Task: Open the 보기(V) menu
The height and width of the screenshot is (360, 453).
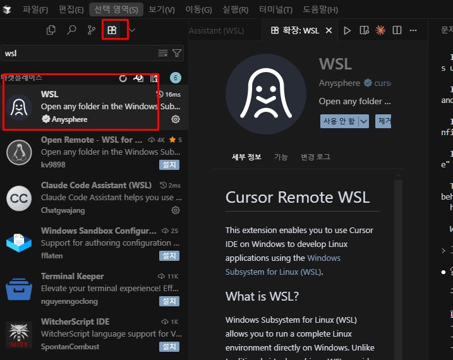Action: pyautogui.click(x=162, y=10)
